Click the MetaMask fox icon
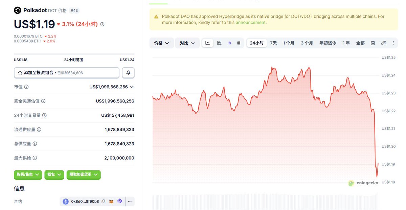 (112, 202)
